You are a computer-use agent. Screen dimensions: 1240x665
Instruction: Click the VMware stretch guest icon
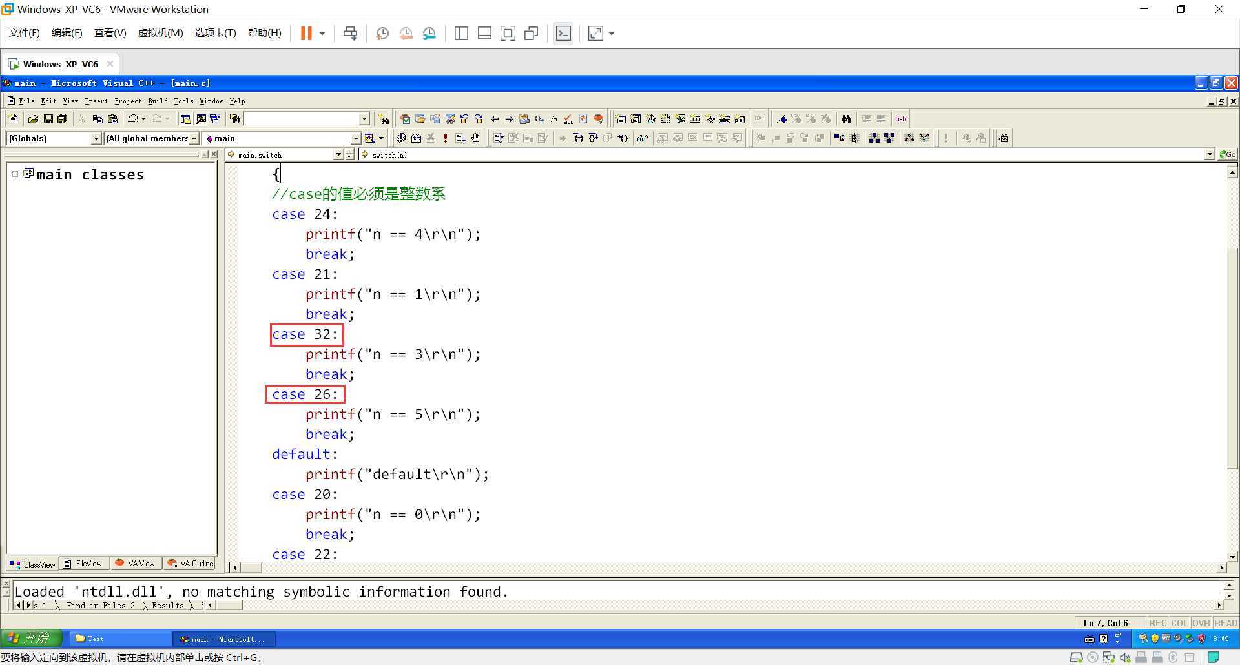(595, 34)
